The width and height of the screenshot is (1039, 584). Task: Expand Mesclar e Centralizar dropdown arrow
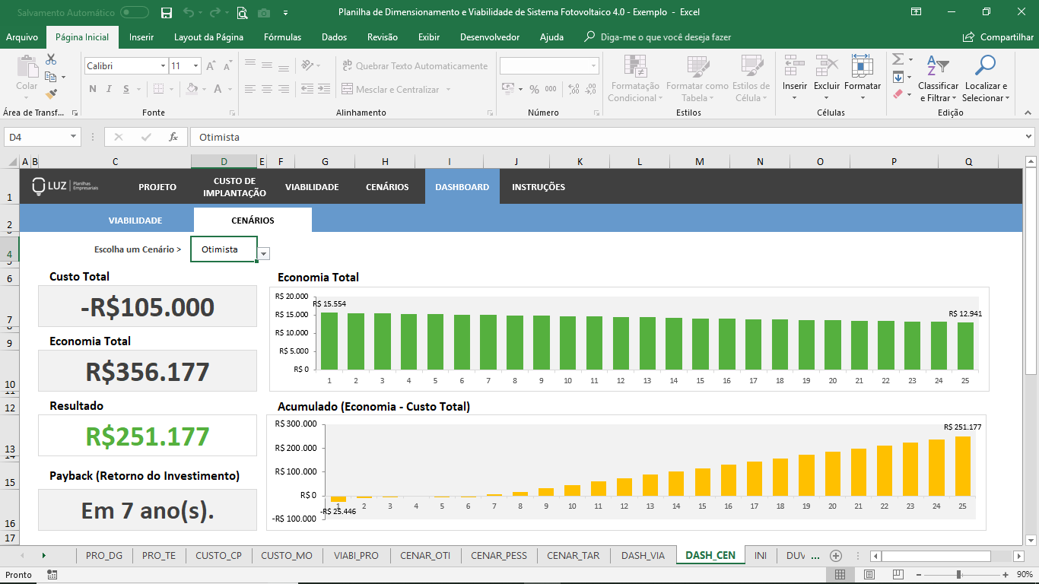click(448, 90)
